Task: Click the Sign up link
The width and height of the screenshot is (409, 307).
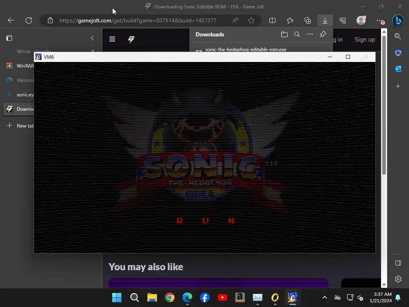Action: click(365, 40)
